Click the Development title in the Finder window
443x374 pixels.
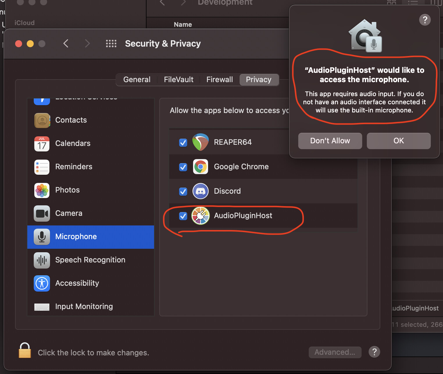pos(225,3)
